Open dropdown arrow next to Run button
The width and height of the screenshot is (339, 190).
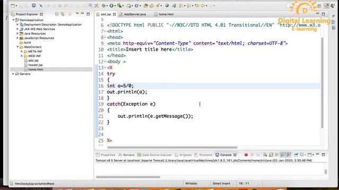tap(115, 6)
